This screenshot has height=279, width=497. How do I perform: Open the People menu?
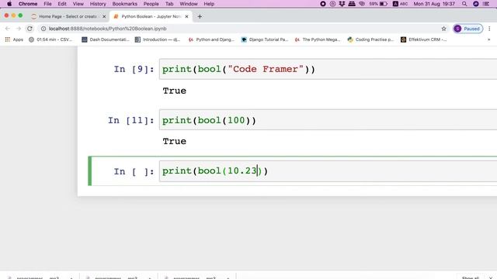pyautogui.click(x=151, y=4)
